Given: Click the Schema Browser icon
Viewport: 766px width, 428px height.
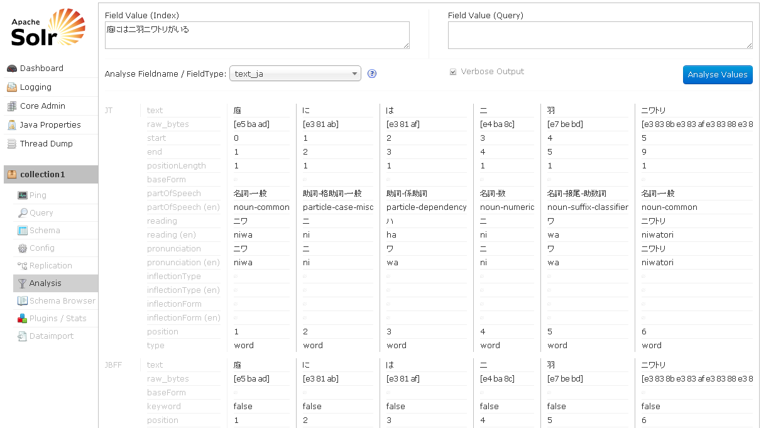Looking at the screenshot, I should (23, 301).
